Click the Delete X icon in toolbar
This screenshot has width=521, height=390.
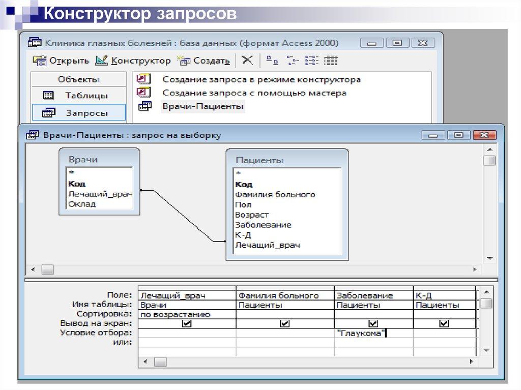tap(247, 60)
